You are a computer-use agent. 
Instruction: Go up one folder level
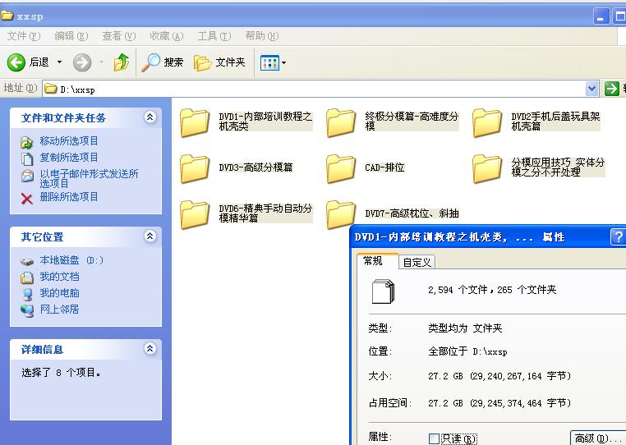tap(122, 62)
